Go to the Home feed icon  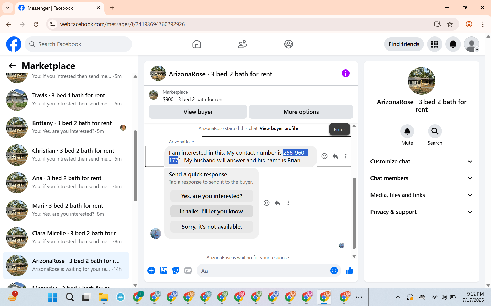(197, 44)
